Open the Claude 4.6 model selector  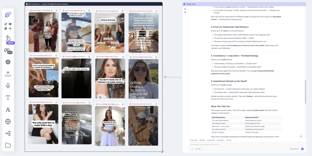click(x=295, y=149)
